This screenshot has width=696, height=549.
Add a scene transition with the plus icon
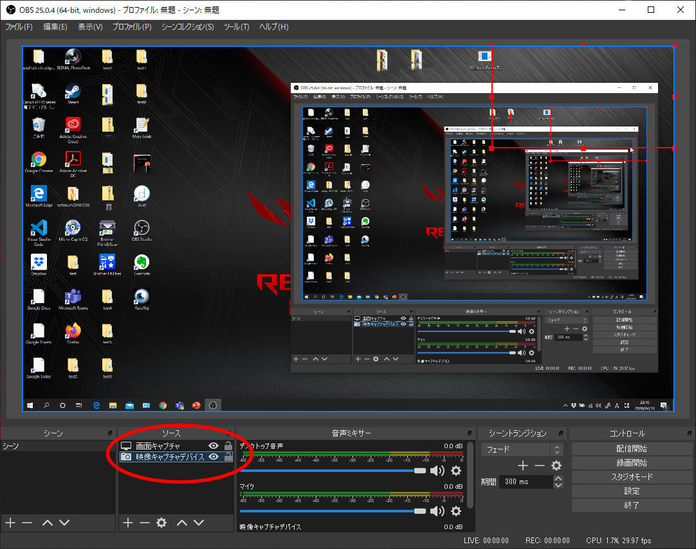point(523,466)
